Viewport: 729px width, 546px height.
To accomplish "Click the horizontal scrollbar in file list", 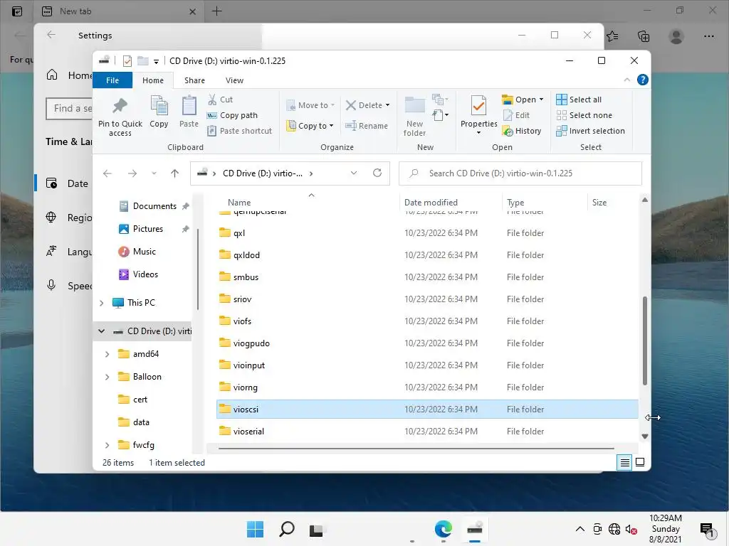I will 416,449.
